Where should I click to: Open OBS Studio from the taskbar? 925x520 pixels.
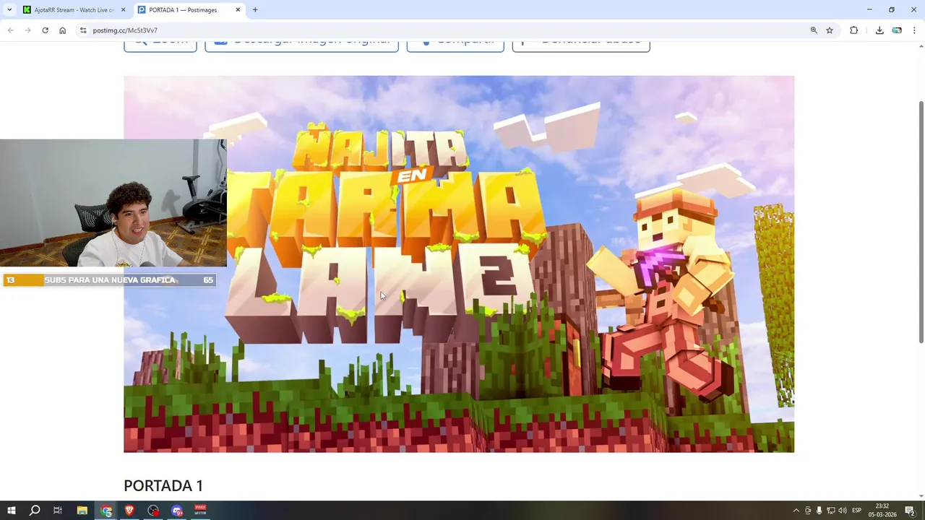click(153, 511)
